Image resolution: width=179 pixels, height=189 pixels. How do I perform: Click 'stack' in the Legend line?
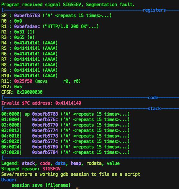[x=28, y=163]
